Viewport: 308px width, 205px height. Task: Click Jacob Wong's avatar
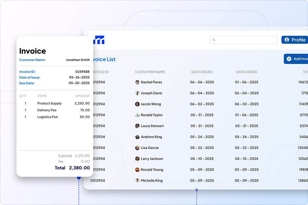click(x=137, y=104)
